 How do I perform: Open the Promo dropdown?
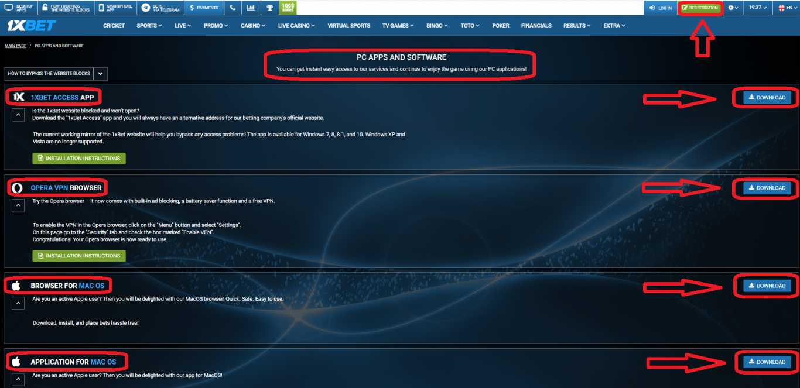click(x=216, y=26)
